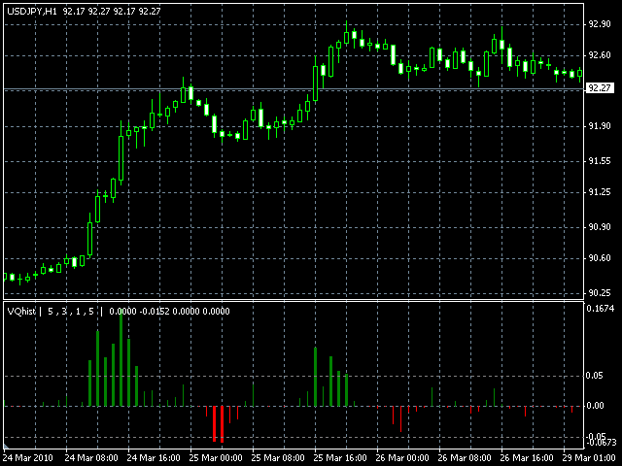Click the 25 Mar 00:00 time label

tap(216, 458)
